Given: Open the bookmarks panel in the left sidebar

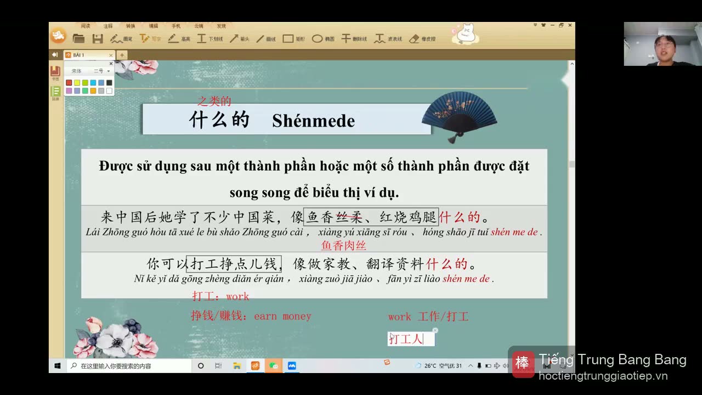Looking at the screenshot, I should 55,72.
